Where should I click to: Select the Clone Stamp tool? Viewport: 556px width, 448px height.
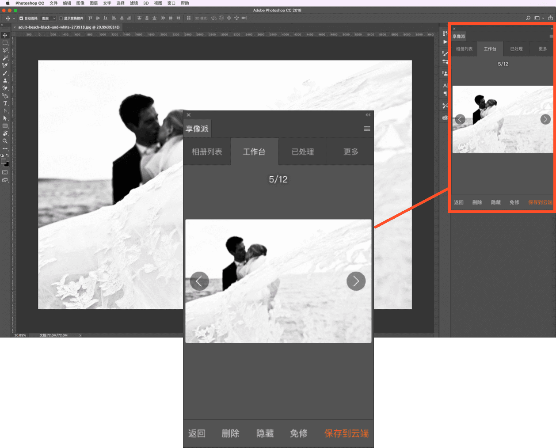pyautogui.click(x=5, y=80)
